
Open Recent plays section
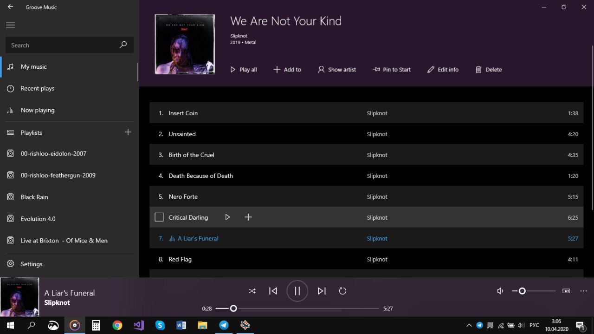click(x=70, y=88)
